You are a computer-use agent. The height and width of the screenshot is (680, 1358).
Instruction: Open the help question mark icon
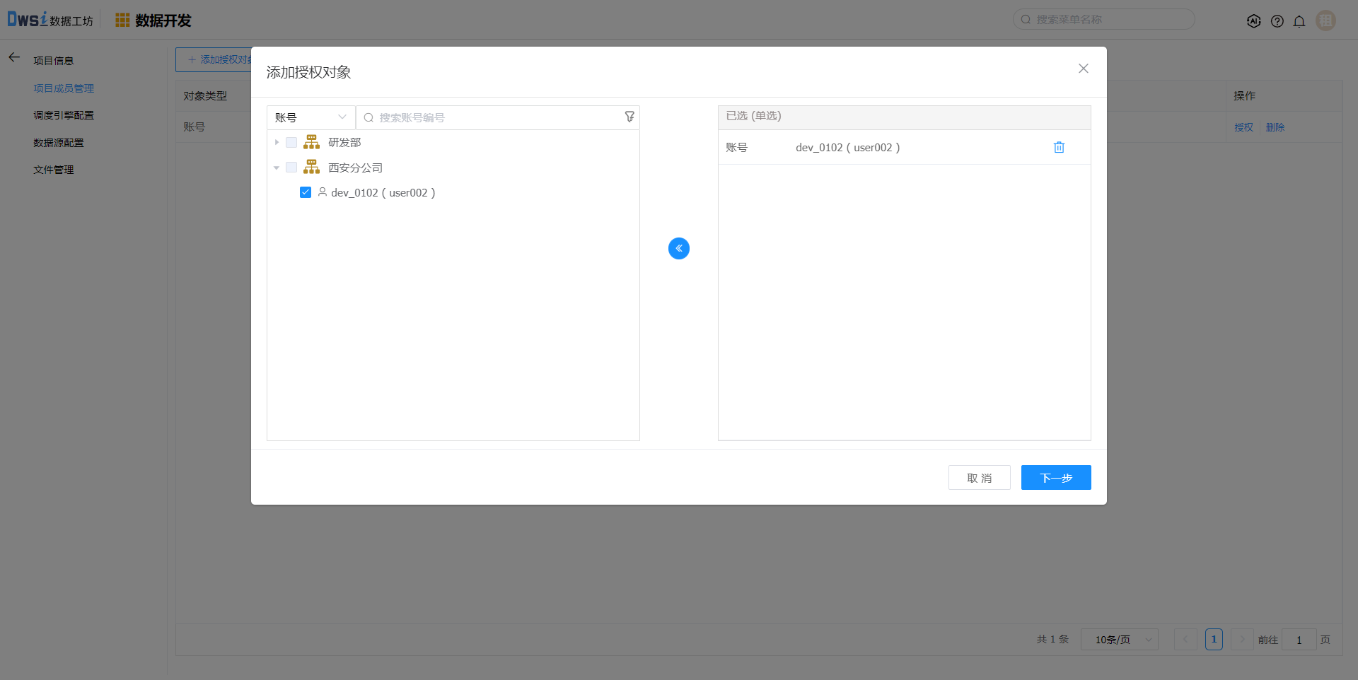(x=1277, y=21)
